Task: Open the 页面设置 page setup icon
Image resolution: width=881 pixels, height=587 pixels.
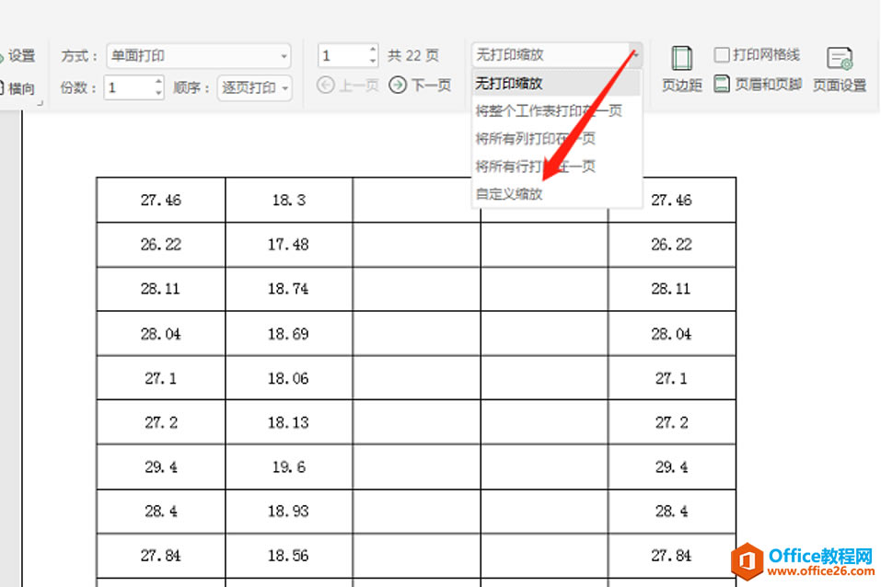Action: pos(840,69)
